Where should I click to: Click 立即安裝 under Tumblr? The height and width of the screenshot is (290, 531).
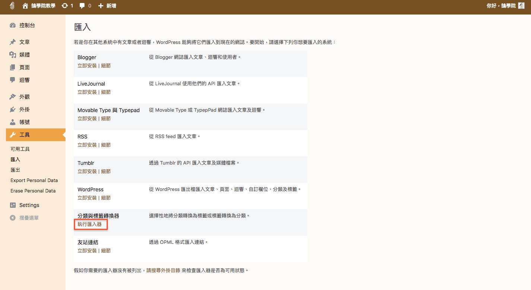(87, 171)
